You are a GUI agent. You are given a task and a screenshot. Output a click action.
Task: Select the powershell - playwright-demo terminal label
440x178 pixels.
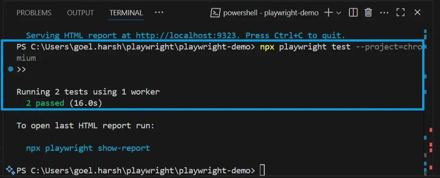point(271,13)
